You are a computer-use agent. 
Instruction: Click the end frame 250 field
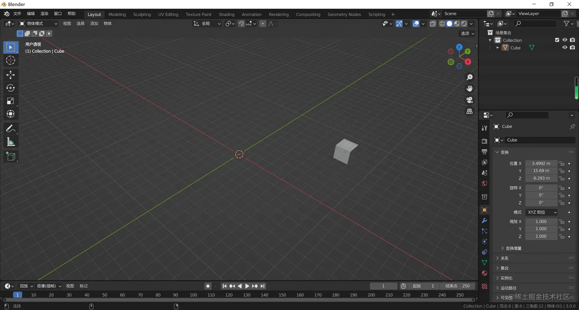(x=457, y=286)
